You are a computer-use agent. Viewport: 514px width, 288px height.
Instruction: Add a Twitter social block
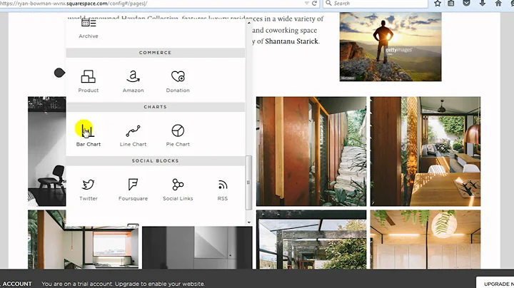pos(89,190)
